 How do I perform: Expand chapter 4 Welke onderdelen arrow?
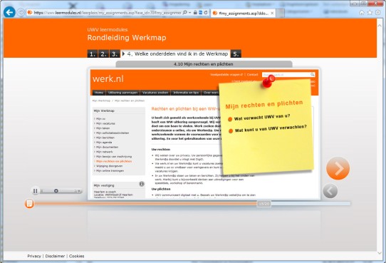(x=124, y=53)
